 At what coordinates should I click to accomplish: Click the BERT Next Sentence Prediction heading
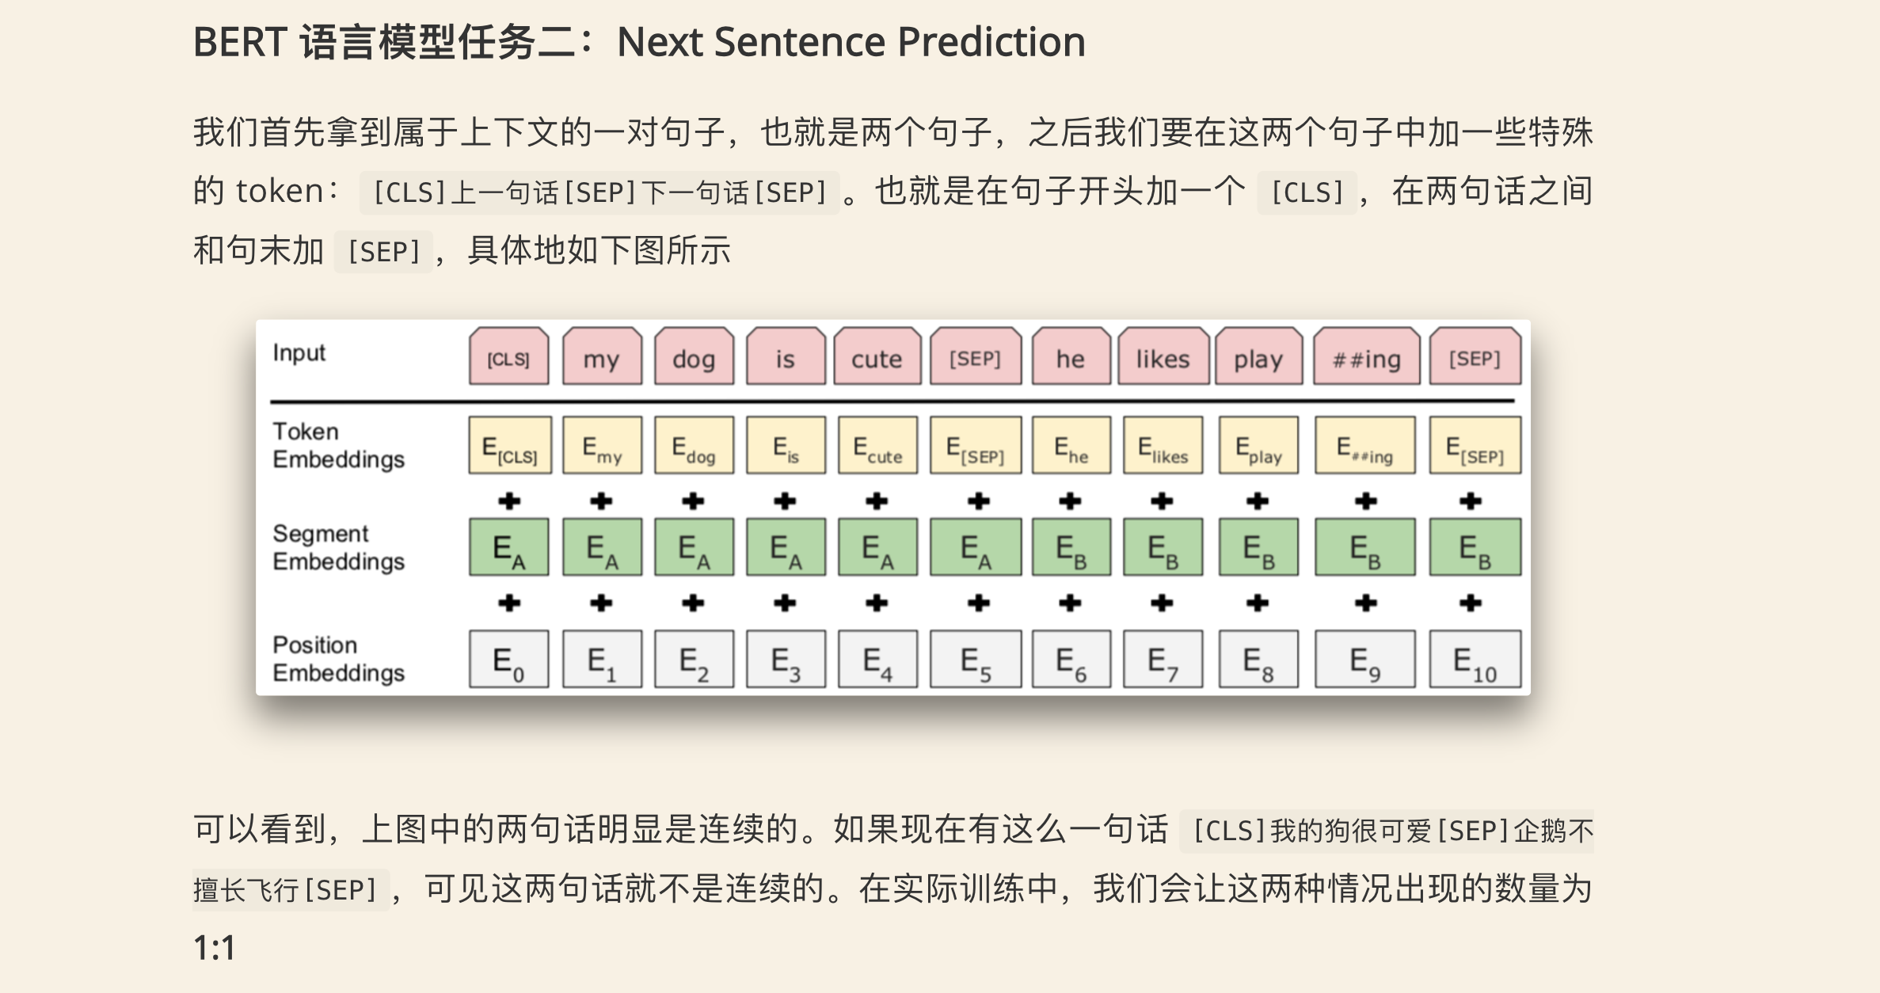tap(639, 42)
